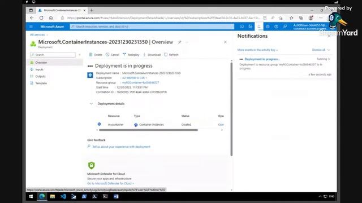362x203 pixels.
Task: Open Word from the taskbar
Action: tap(116, 196)
